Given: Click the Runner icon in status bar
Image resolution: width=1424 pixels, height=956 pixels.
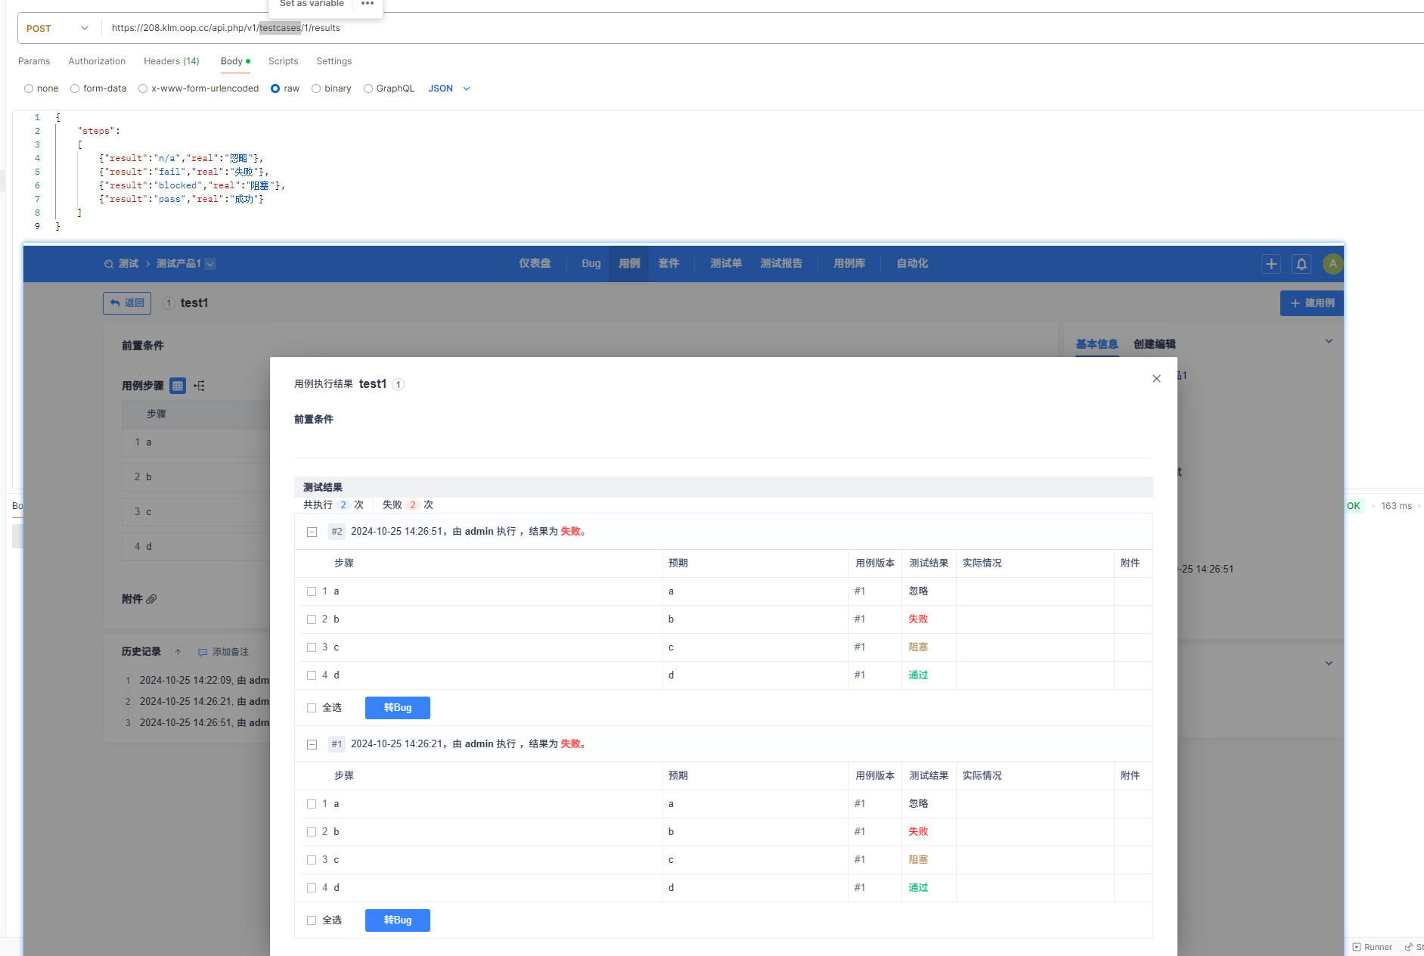Looking at the screenshot, I should [1356, 947].
